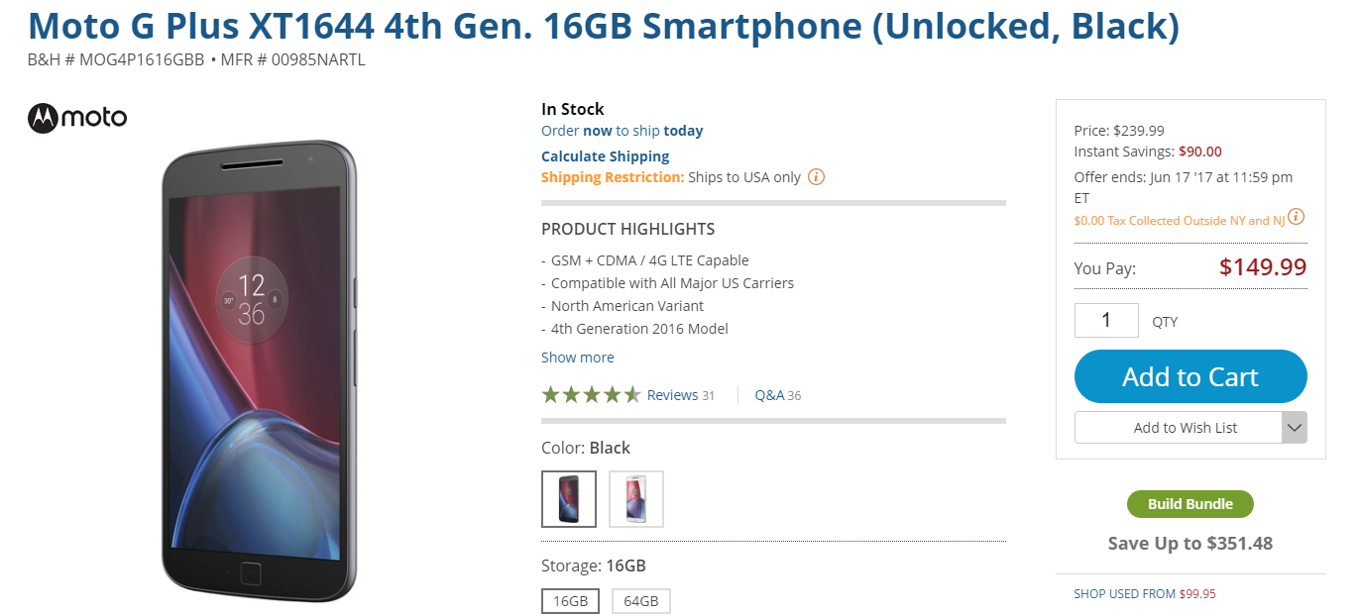The width and height of the screenshot is (1360, 616).
Task: Open Add to Wish List dropdown arrow
Action: (1294, 428)
